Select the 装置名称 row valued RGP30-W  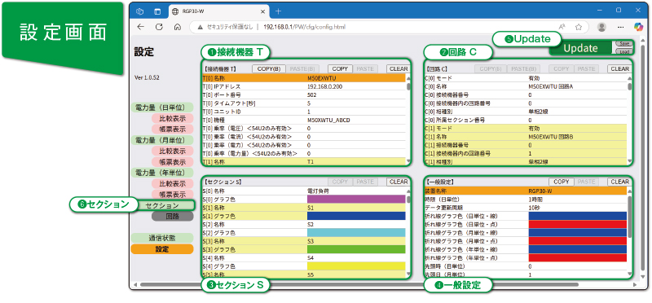pyautogui.click(x=526, y=191)
